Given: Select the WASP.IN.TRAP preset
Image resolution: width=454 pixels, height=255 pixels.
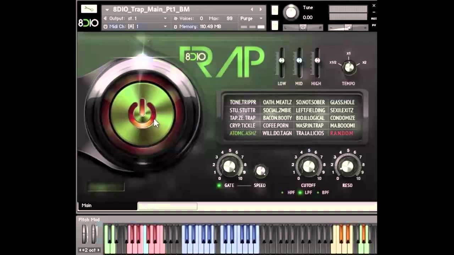Looking at the screenshot, I should click(310, 126).
